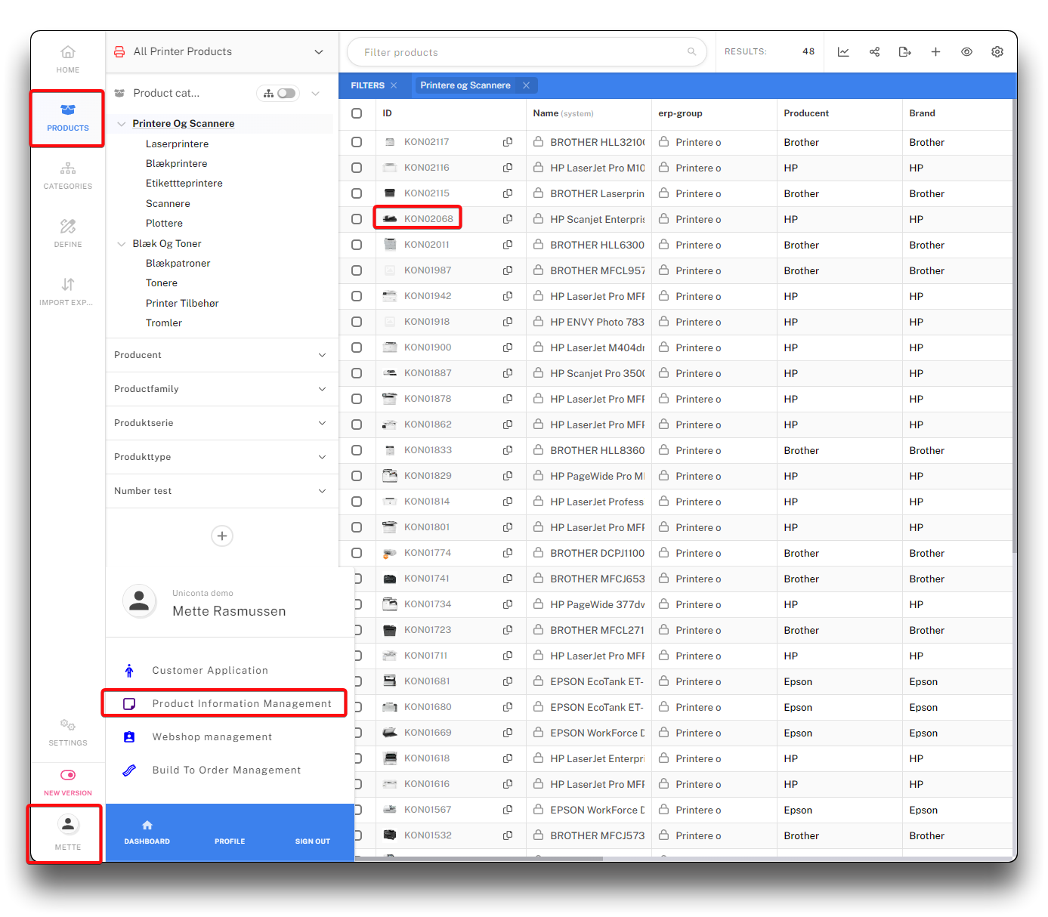Click the copy icon next to KON02117
Viewport: 1048px width, 917px height.
click(x=508, y=142)
